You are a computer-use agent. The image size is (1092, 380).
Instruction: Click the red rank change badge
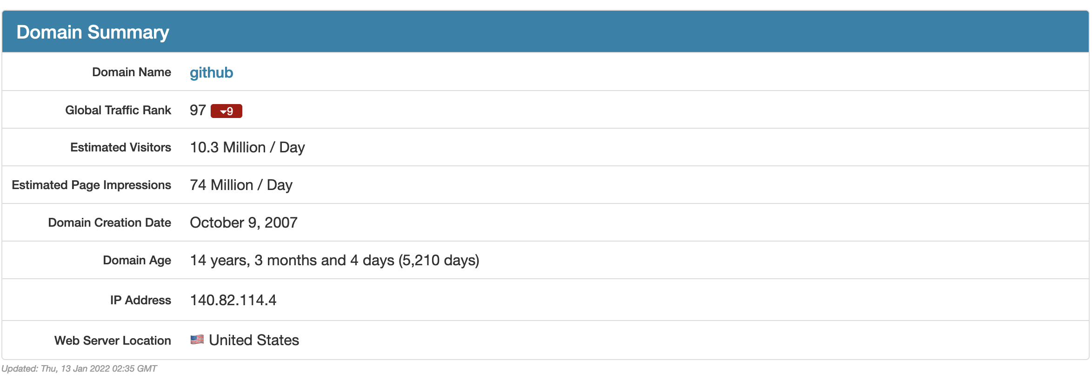[226, 111]
